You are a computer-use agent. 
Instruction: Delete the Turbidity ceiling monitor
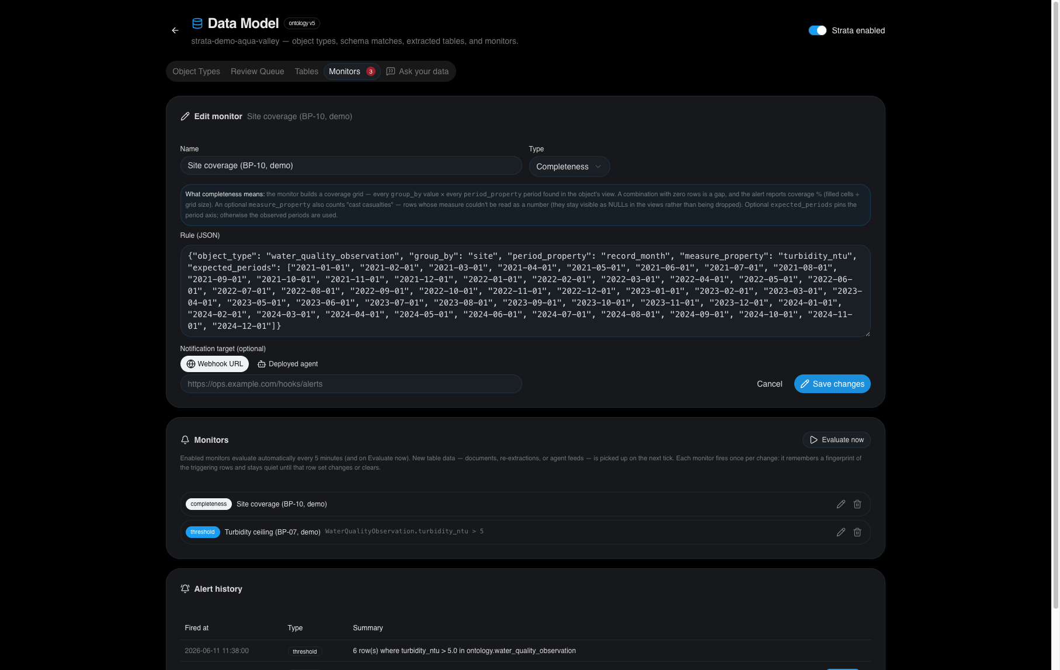(x=857, y=532)
